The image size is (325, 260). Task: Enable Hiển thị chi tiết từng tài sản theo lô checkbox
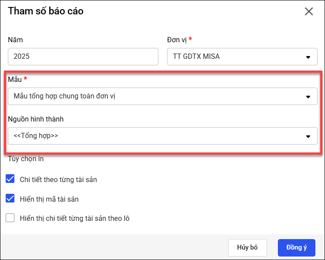[10, 218]
